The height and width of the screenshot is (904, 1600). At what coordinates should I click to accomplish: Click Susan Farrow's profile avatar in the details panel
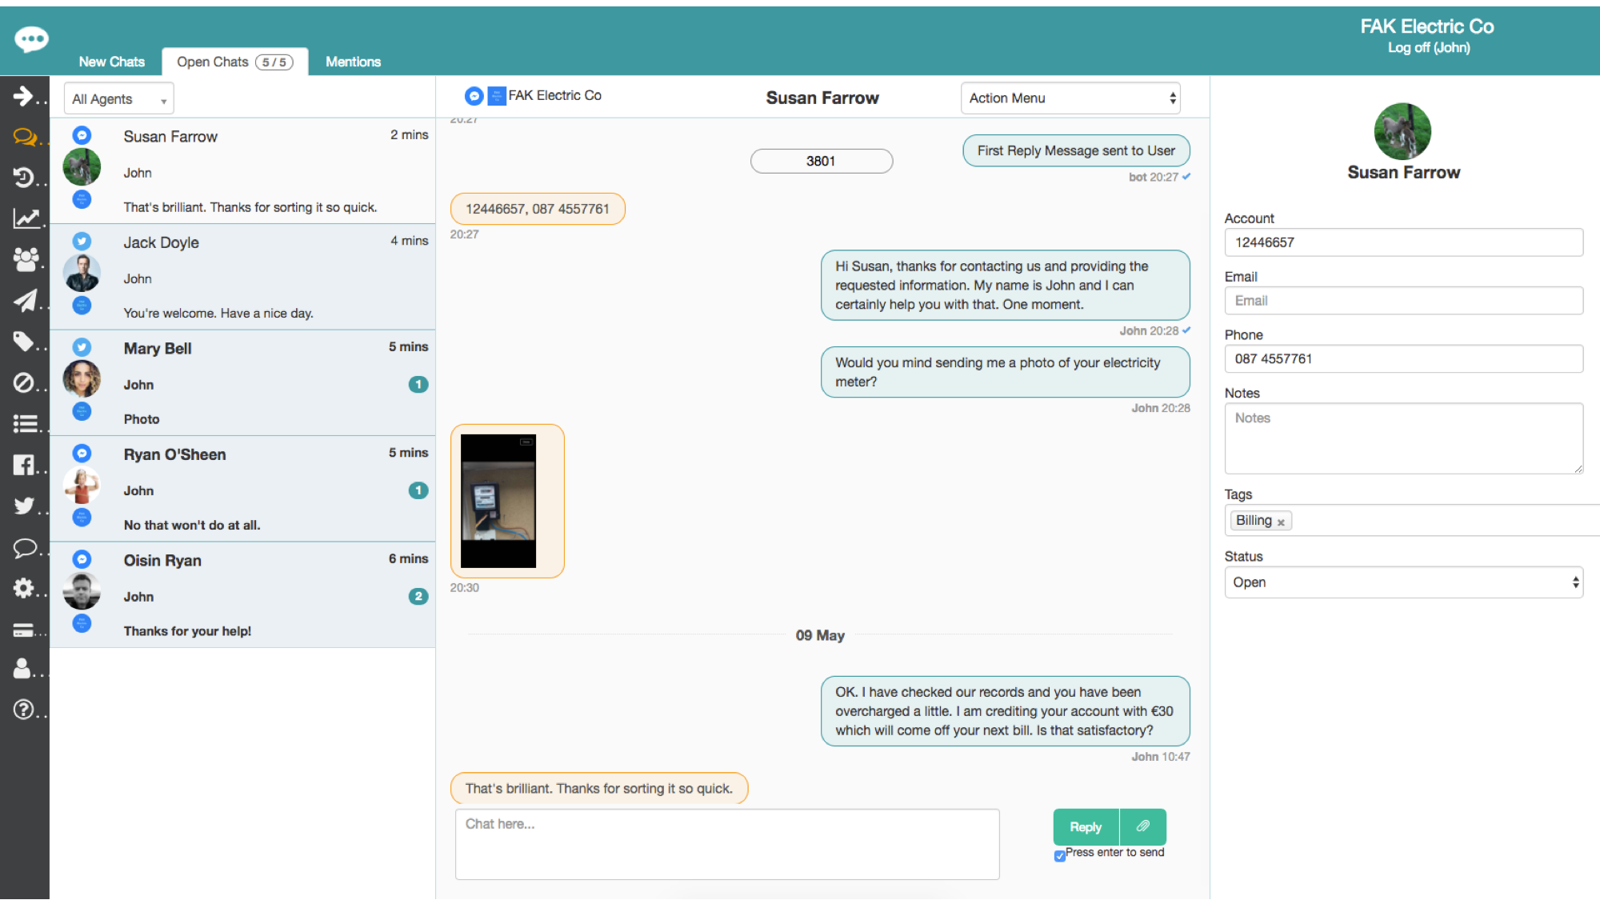1402,131
